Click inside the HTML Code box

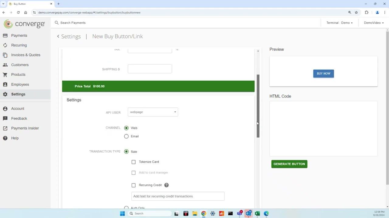[x=323, y=129]
